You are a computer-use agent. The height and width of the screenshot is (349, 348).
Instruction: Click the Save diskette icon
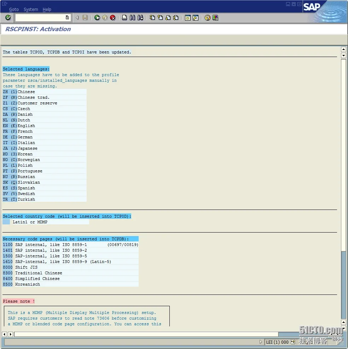(x=85, y=18)
